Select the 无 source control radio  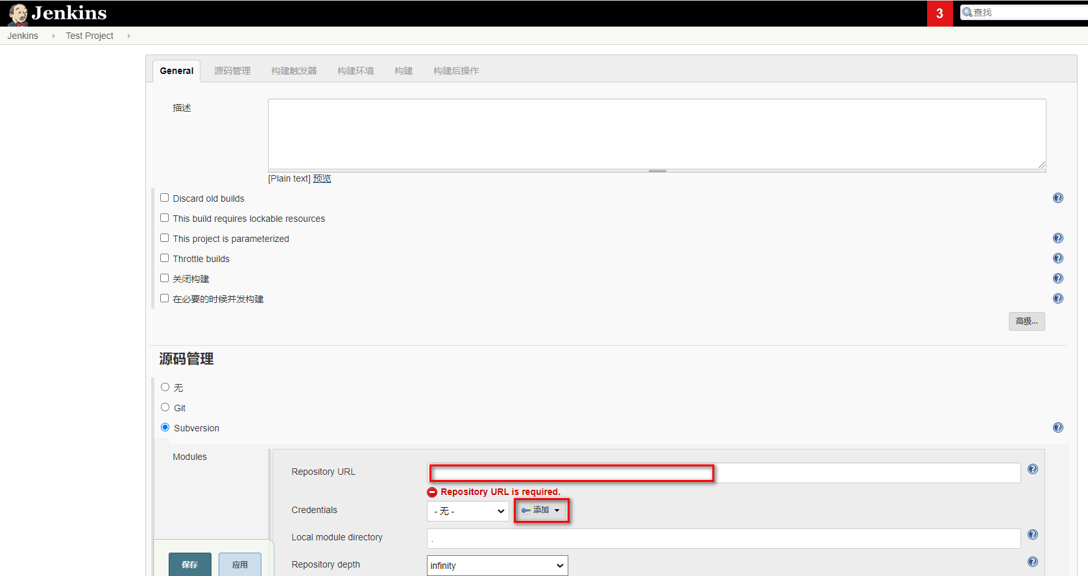click(165, 387)
